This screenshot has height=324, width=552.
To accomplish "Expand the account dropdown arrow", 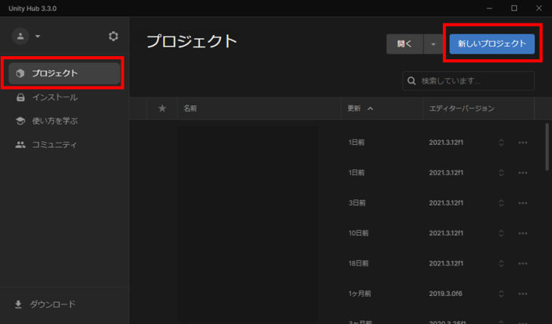I will [38, 36].
